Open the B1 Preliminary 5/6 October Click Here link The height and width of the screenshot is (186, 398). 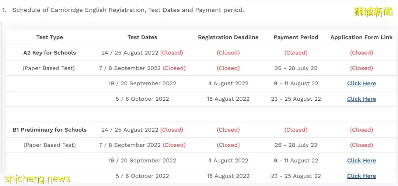(362, 176)
